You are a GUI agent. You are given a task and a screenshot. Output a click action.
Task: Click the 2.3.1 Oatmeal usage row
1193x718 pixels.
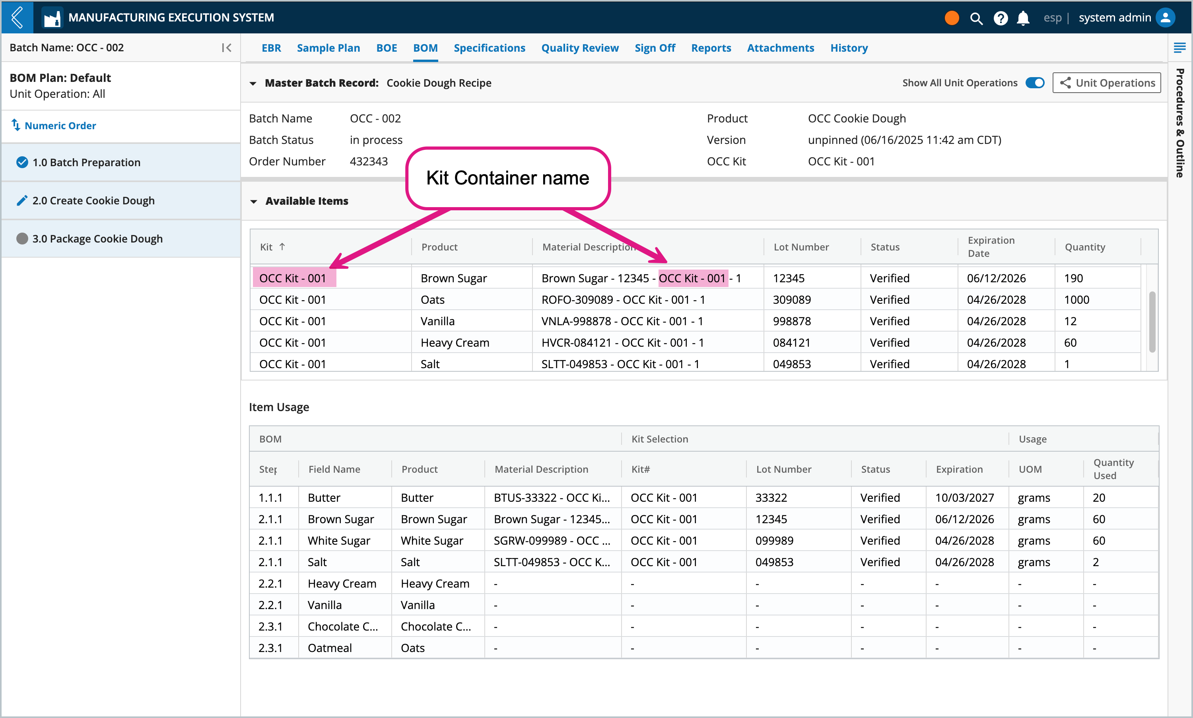point(704,648)
